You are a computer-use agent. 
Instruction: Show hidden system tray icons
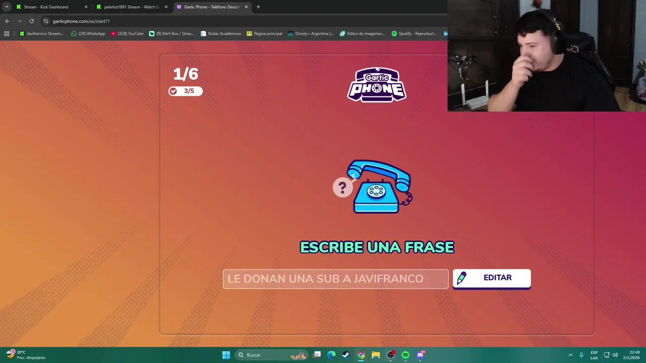pos(570,355)
